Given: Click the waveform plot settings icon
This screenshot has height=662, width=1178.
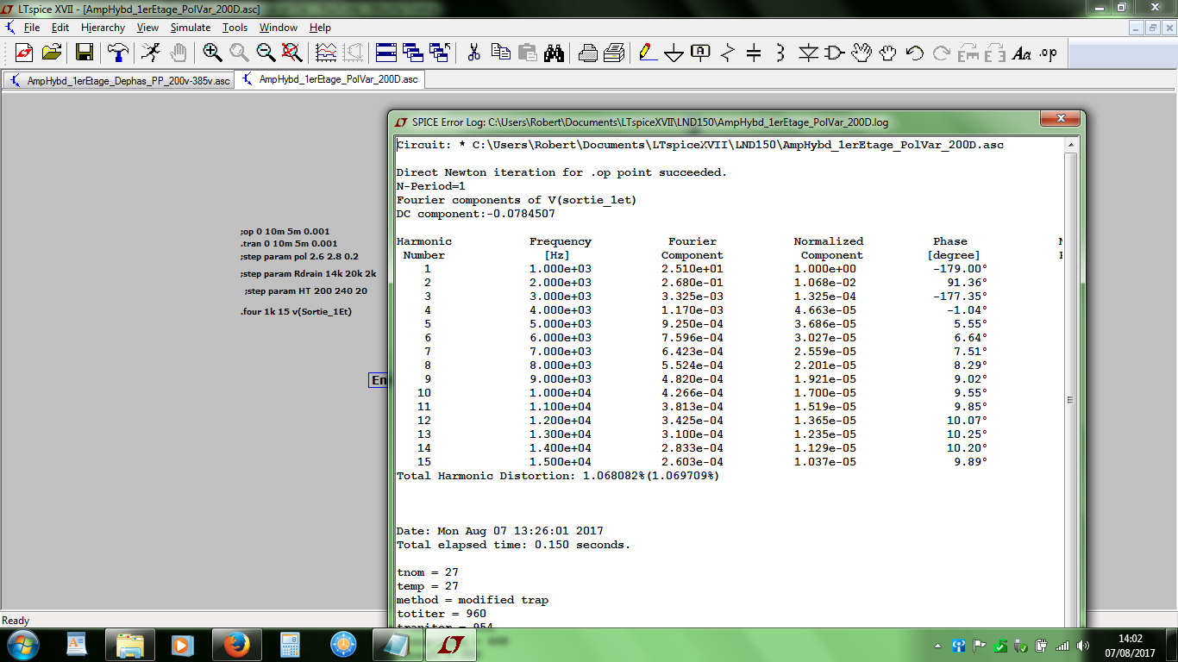Looking at the screenshot, I should (326, 53).
